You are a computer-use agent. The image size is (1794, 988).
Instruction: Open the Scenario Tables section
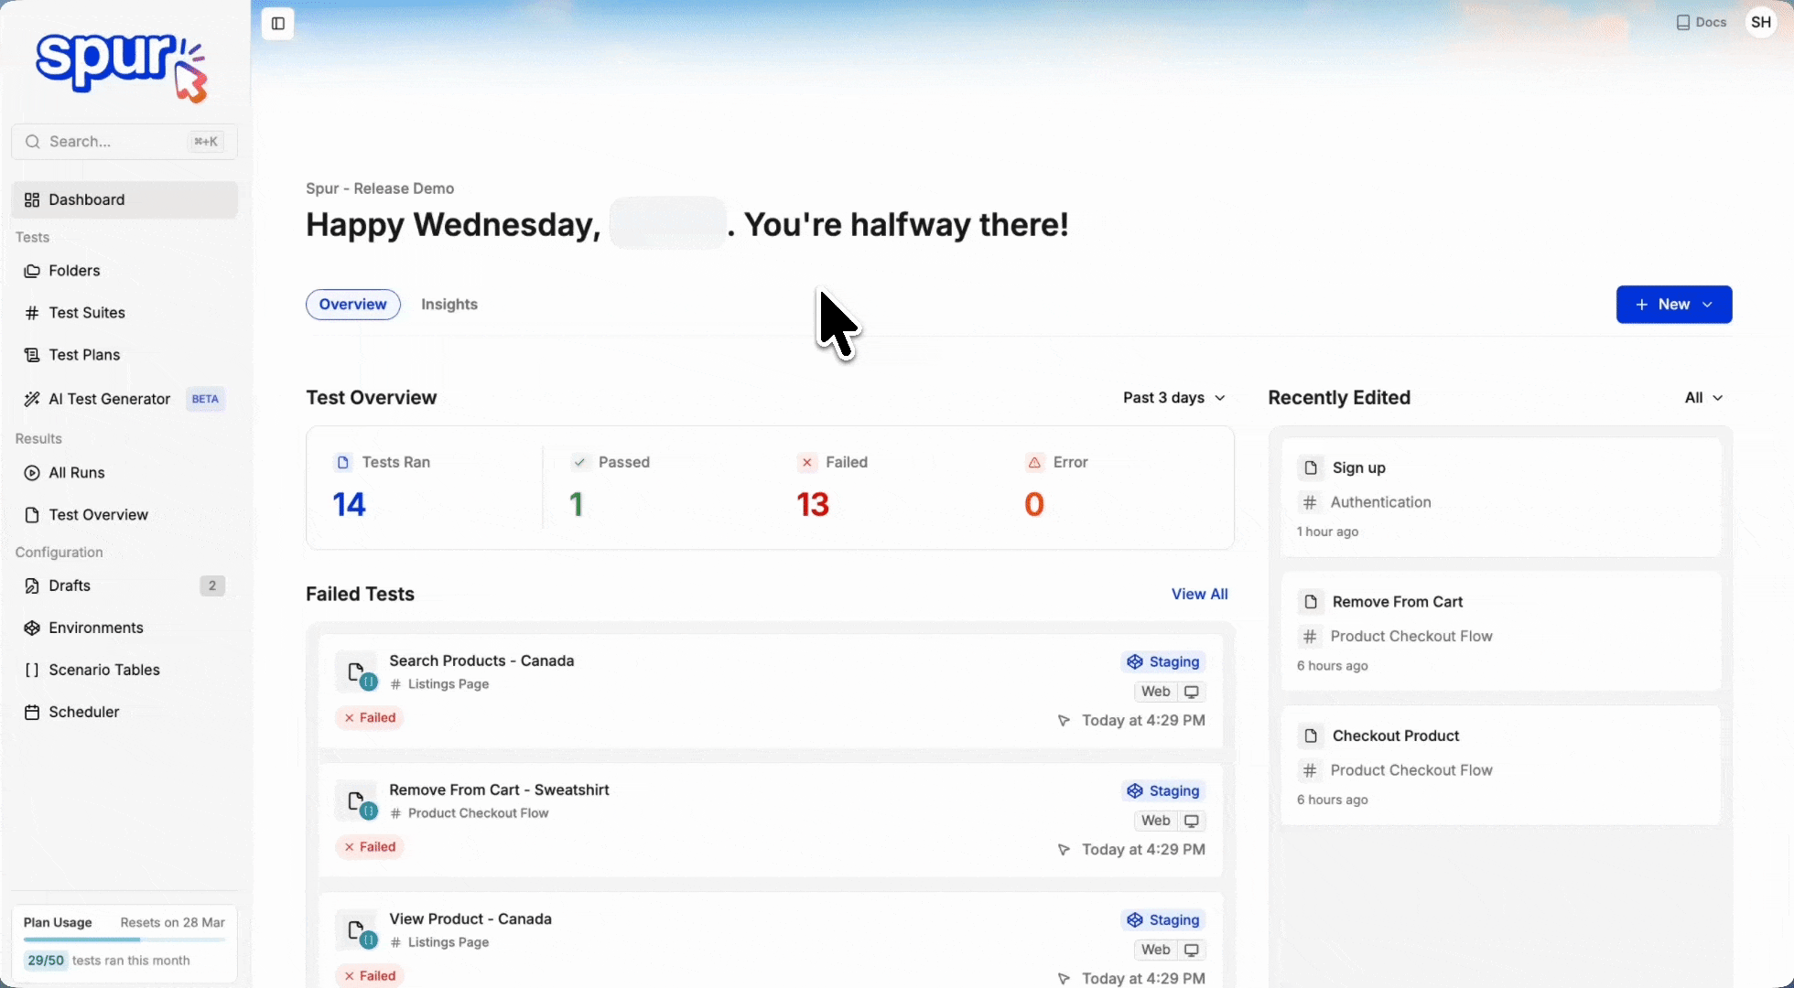pyautogui.click(x=103, y=670)
